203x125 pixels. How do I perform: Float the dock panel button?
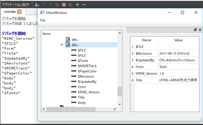click(x=195, y=30)
